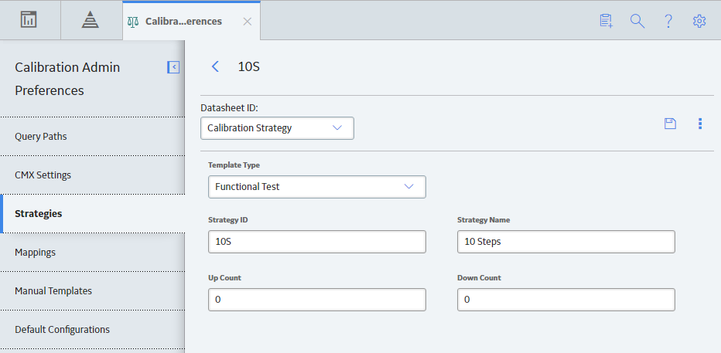Click the search magnifier icon
The width and height of the screenshot is (721, 353).
(637, 21)
